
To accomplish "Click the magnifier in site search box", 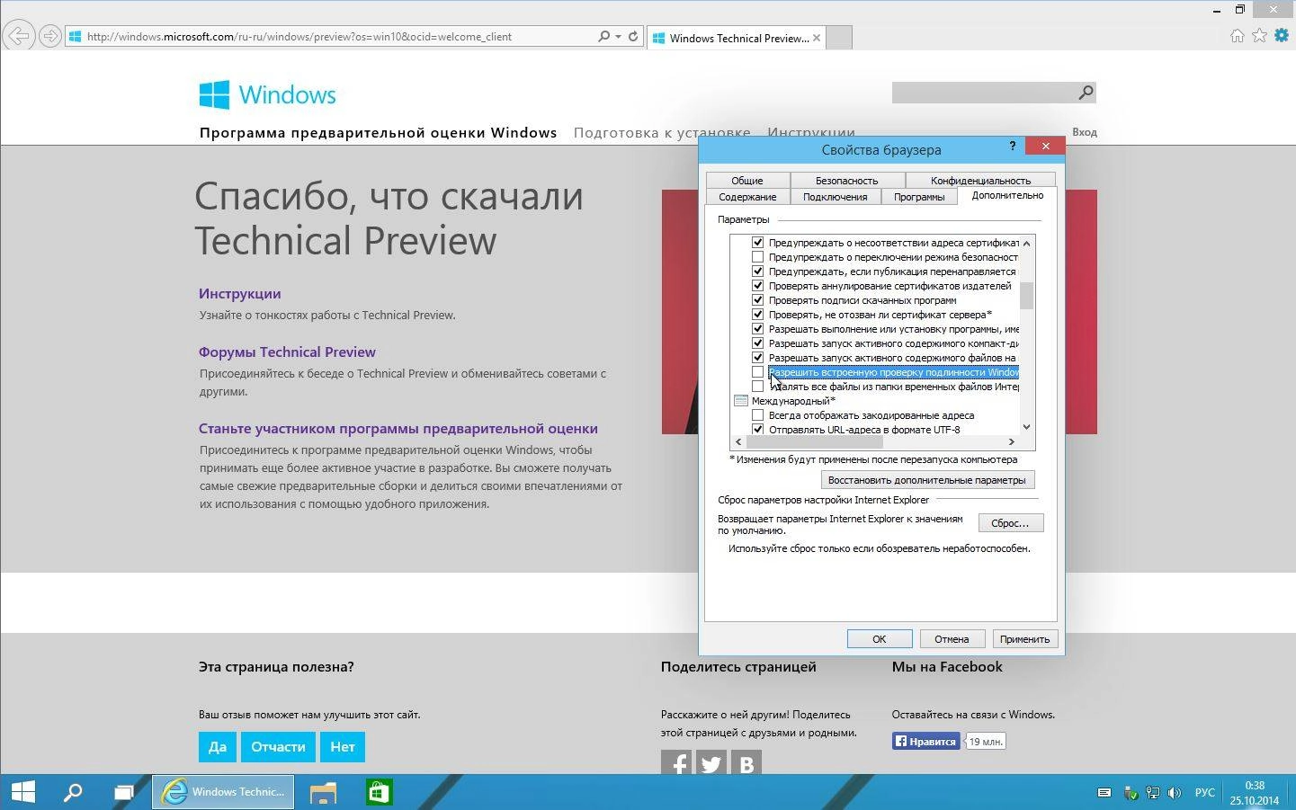I will pos(1086,92).
